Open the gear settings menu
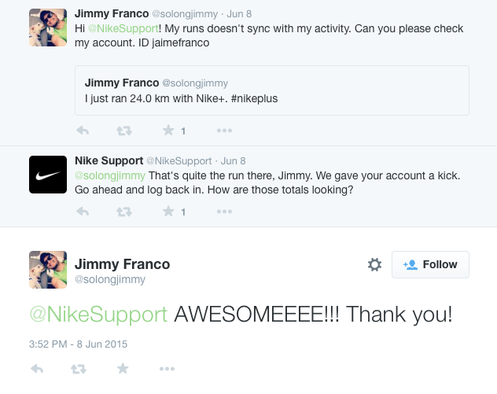Viewport: 497px width, 394px height. (374, 265)
